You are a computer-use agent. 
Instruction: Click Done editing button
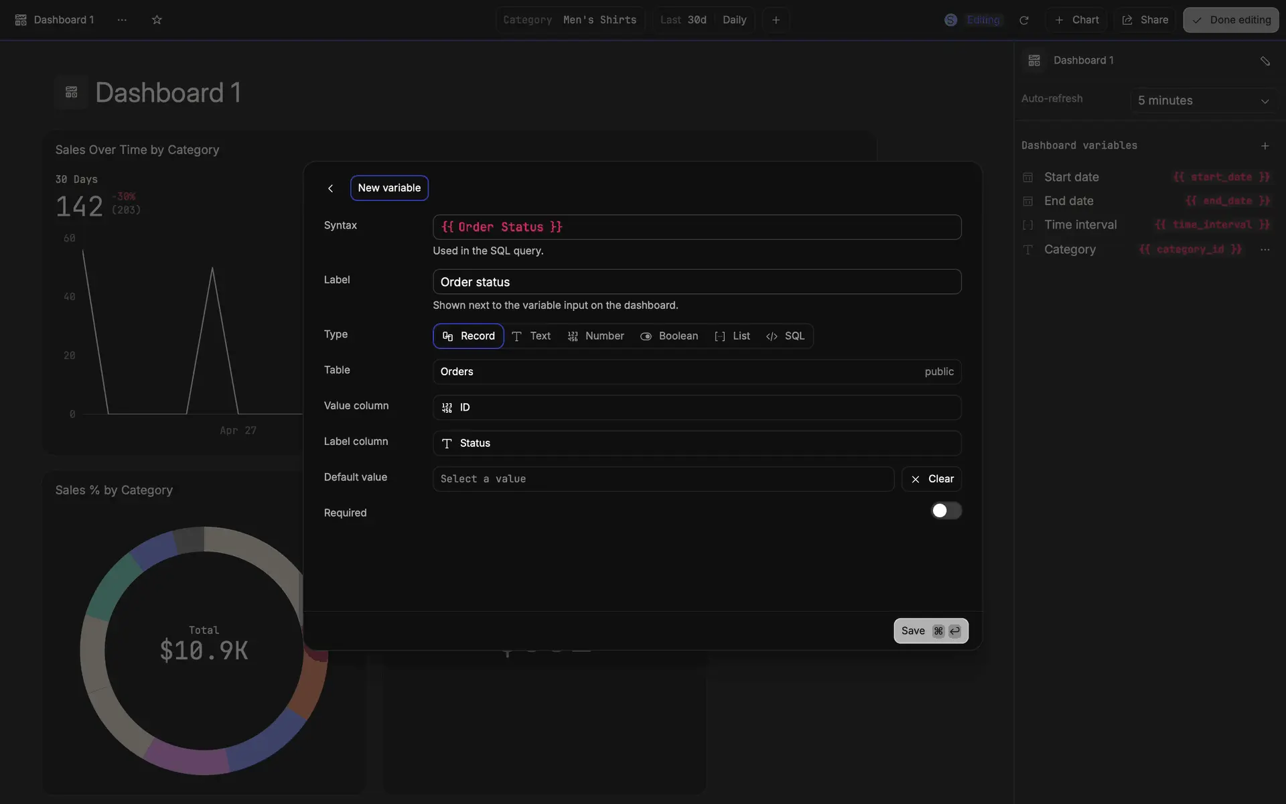point(1230,20)
